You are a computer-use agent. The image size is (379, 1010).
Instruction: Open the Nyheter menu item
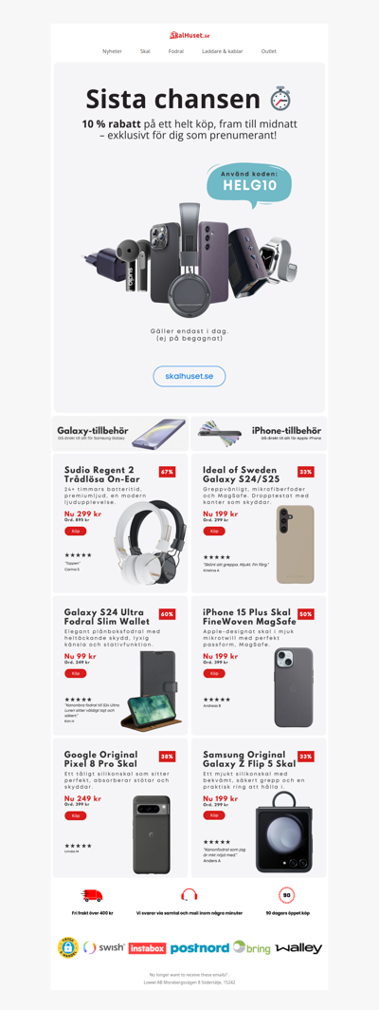click(112, 51)
